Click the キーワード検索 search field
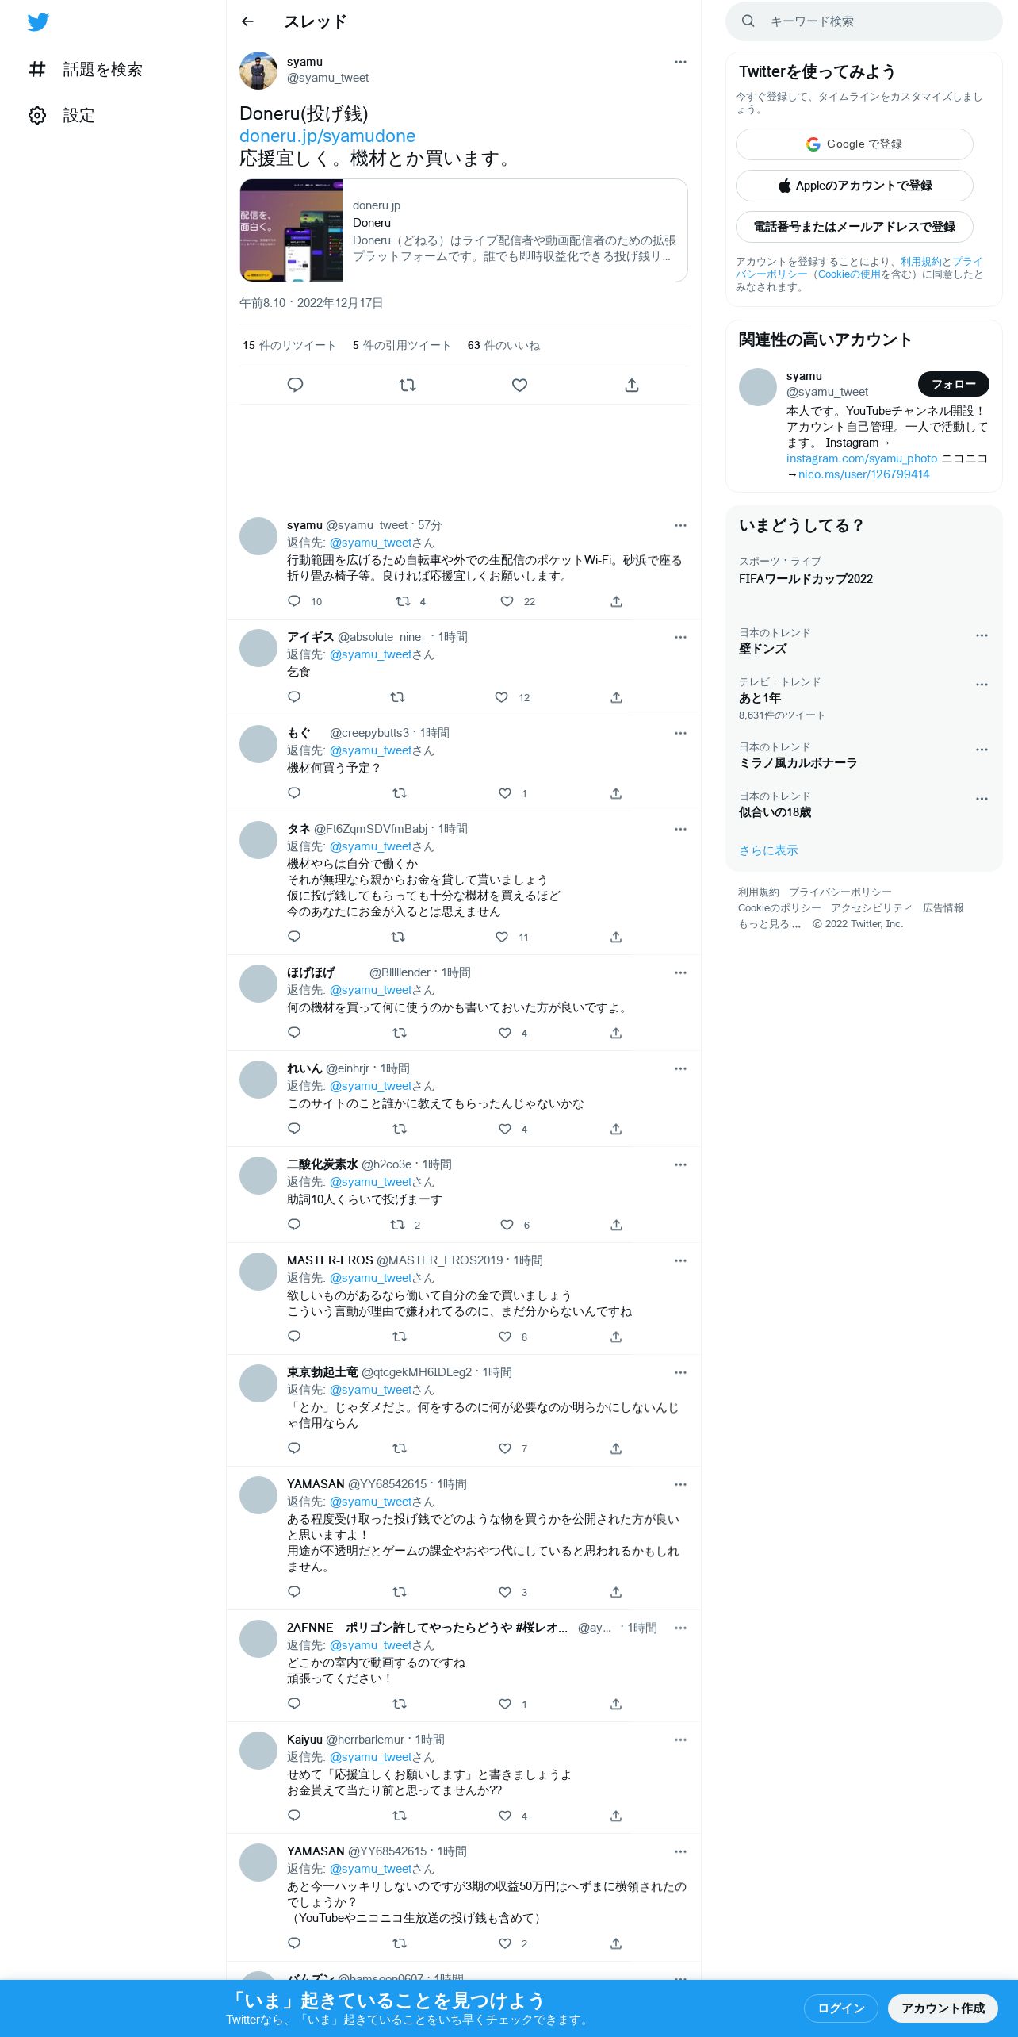Screen dimensions: 1018x2037 click(x=864, y=21)
